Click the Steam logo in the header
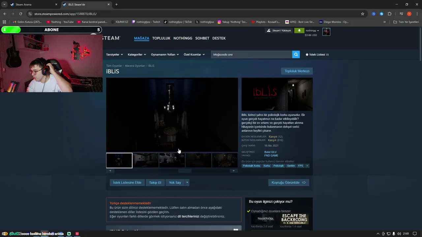 point(111,38)
